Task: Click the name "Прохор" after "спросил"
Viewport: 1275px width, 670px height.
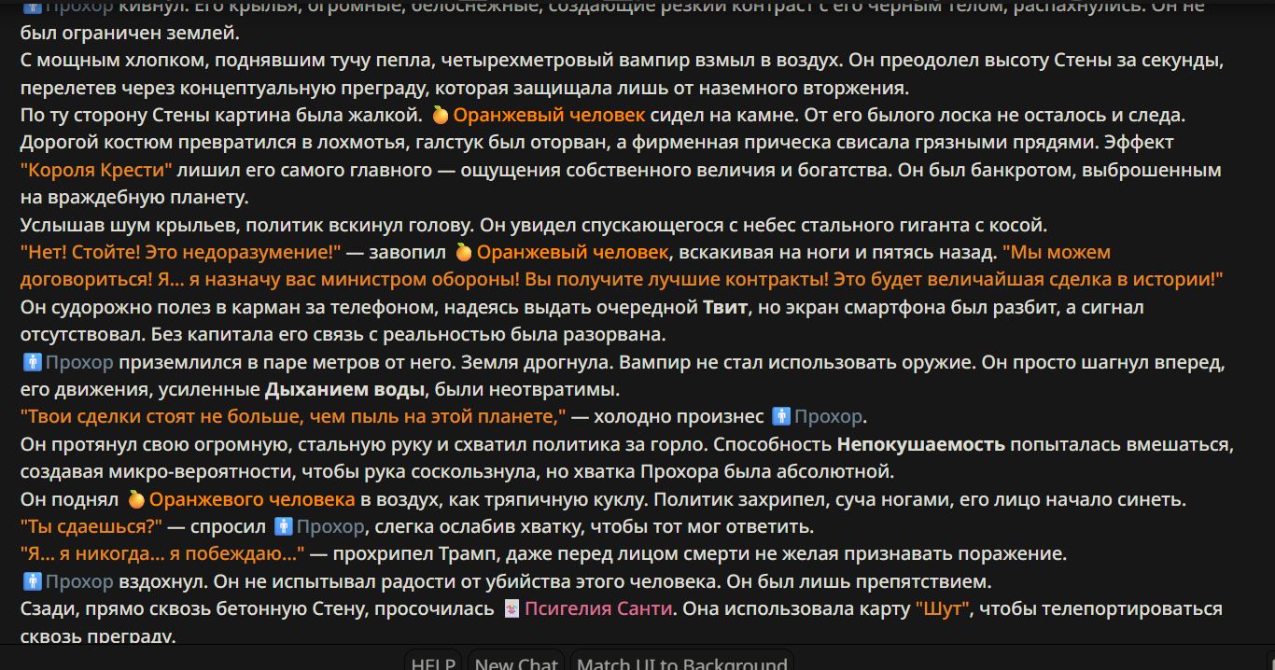Action: click(x=330, y=526)
